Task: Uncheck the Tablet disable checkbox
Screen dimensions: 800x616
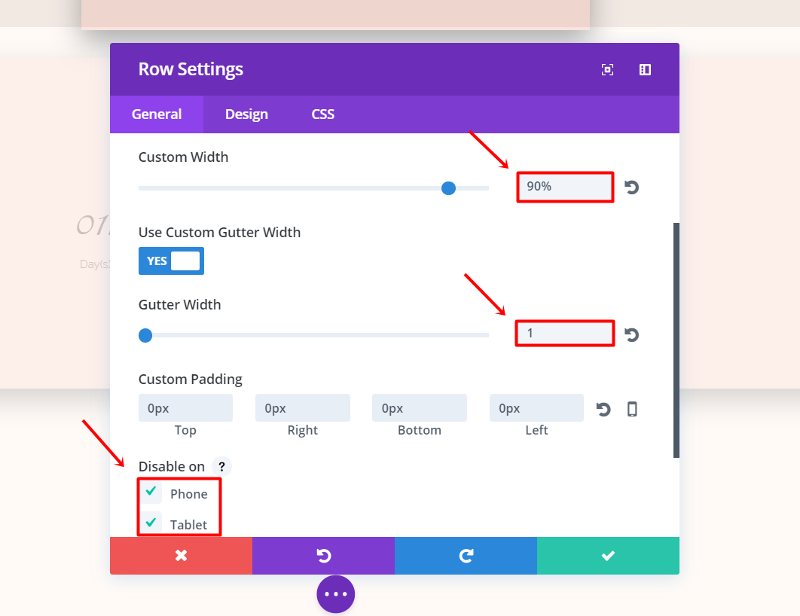Action: (151, 523)
